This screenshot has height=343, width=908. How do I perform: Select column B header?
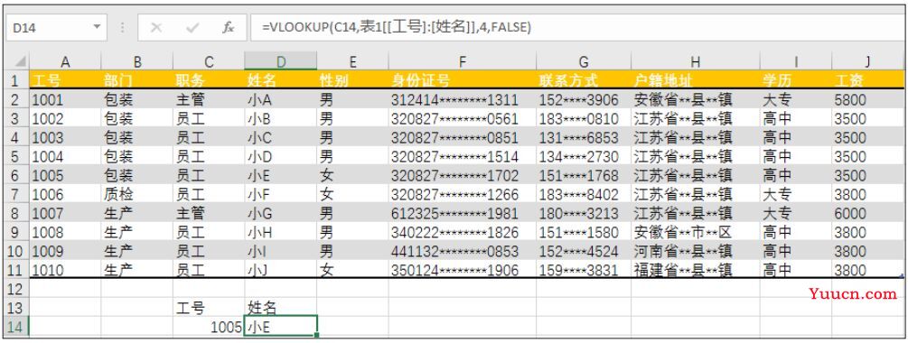(x=136, y=61)
